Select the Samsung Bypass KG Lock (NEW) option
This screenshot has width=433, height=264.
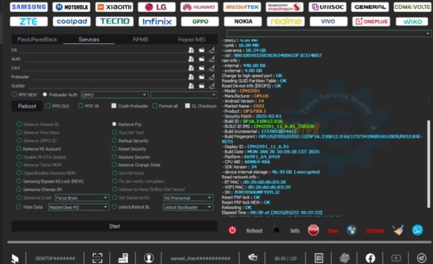[x=19, y=181]
